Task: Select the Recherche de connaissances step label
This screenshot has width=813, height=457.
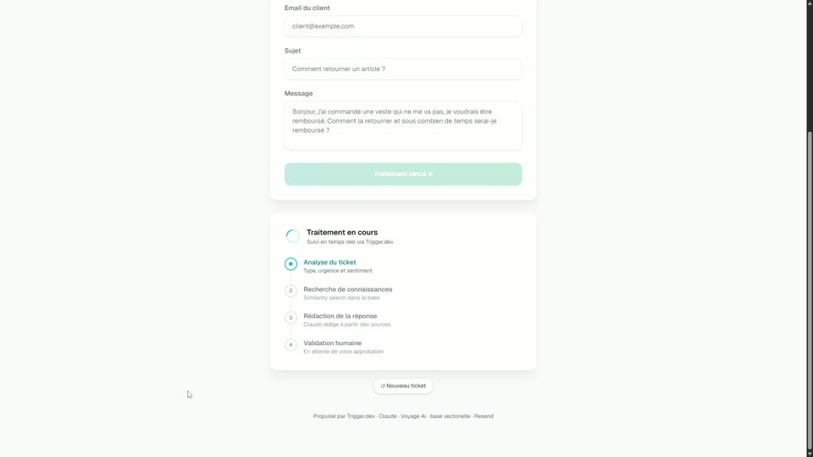Action: [348, 289]
